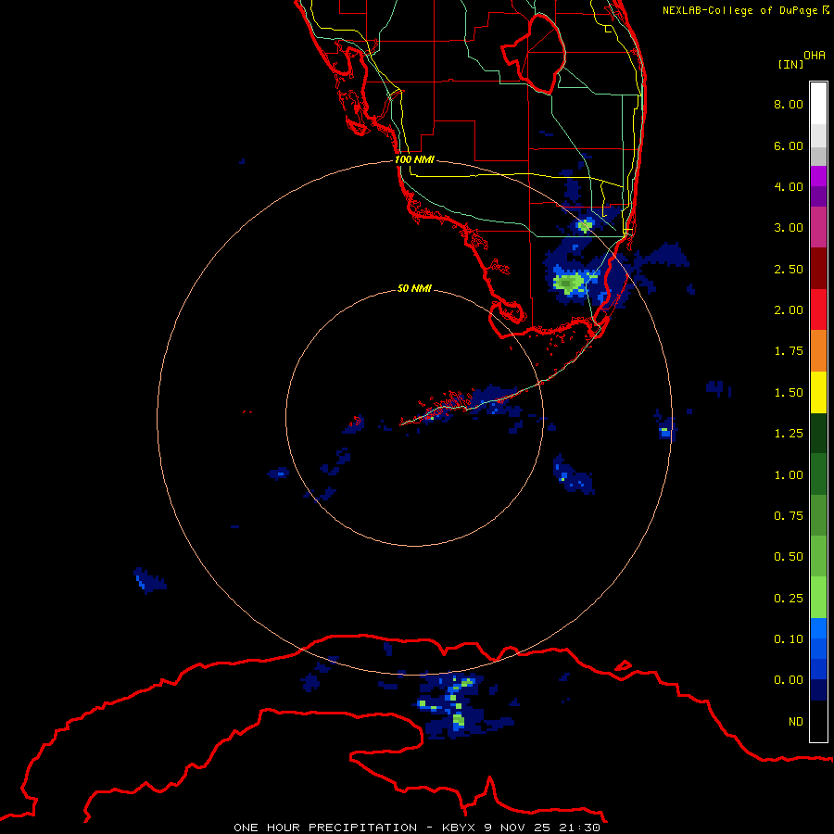Click the NEXLAB-College of DuPage credit text
Viewport: 834px width, 834px height.
745,10
